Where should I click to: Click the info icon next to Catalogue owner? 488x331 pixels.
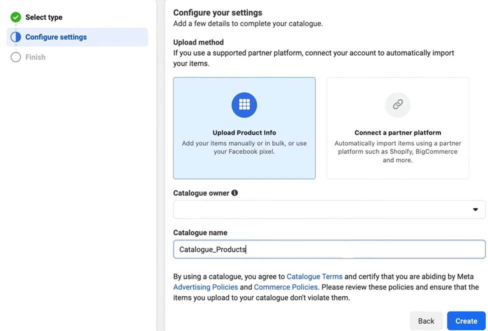point(234,193)
